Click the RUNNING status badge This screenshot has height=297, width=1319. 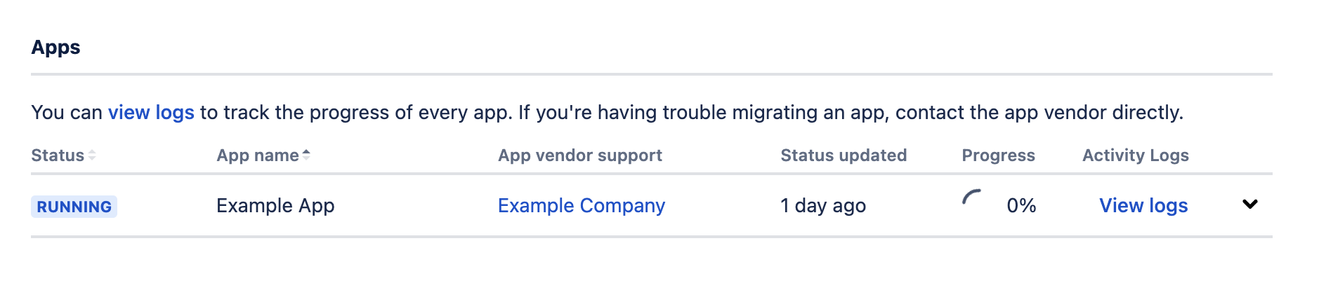74,207
